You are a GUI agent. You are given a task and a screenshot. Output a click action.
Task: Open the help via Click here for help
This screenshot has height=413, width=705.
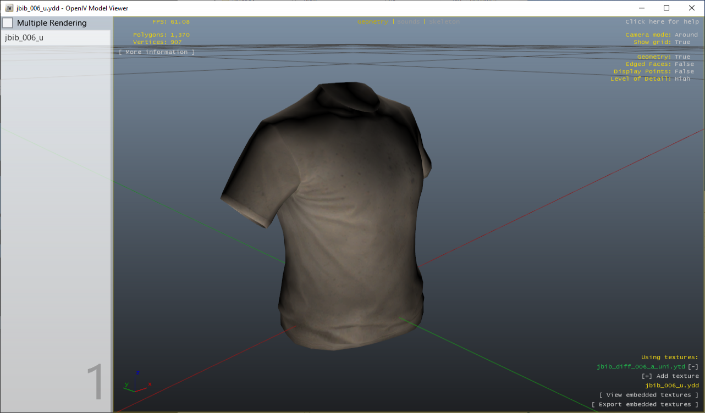(x=662, y=21)
